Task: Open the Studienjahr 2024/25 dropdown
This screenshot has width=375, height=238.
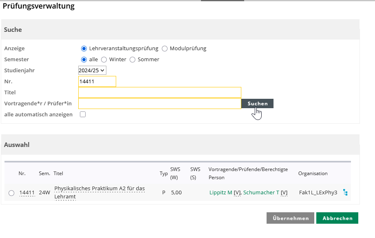Action: coord(92,71)
